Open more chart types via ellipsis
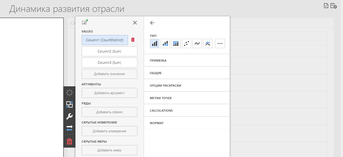Screen dimensions: 343x157 (220, 43)
